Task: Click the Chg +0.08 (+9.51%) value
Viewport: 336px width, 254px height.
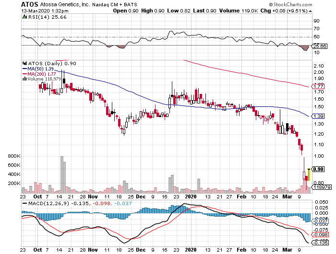Action: tap(284, 11)
